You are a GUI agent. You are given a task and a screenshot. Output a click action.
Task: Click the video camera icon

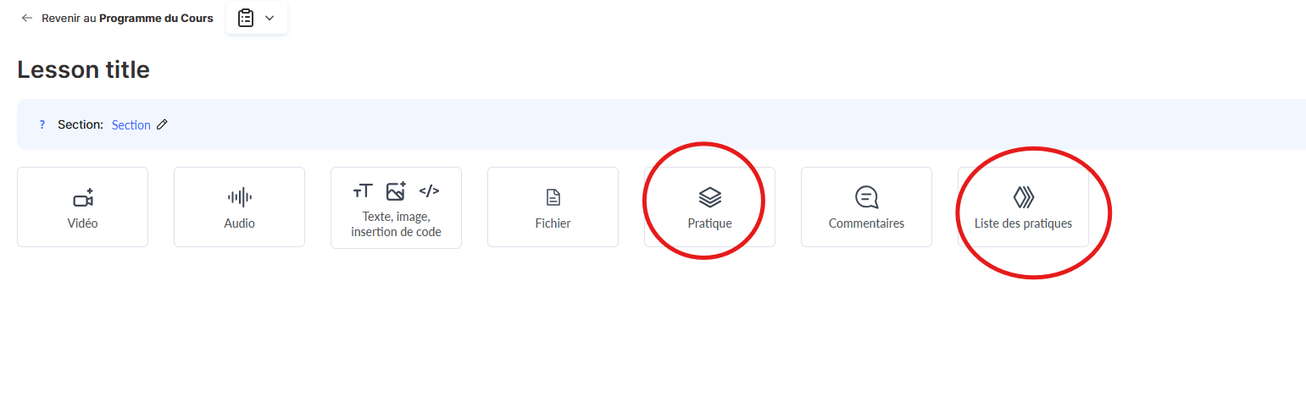83,198
